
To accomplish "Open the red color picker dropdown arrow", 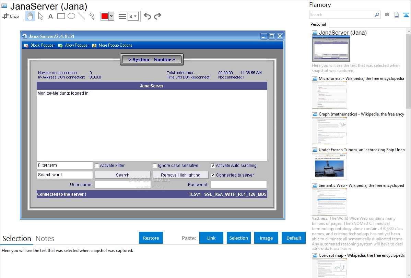I will click(111, 16).
